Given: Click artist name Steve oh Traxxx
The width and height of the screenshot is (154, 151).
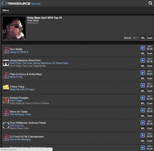Looking at the screenshot, I should click(18, 112).
